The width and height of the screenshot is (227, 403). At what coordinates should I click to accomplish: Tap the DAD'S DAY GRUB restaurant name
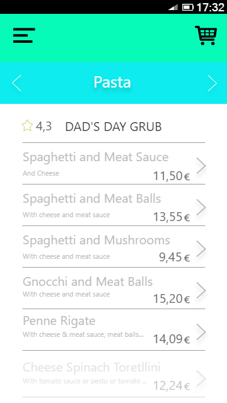(x=113, y=127)
